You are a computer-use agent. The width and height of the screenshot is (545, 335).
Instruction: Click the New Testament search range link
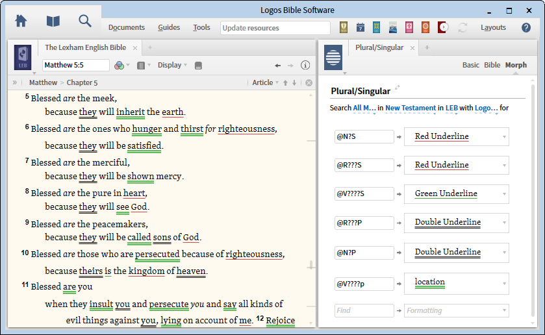click(410, 108)
